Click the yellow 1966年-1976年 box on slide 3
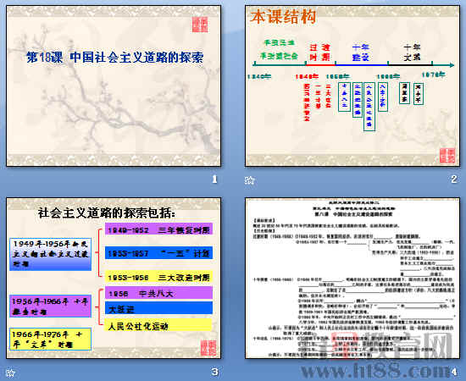 (x=50, y=339)
